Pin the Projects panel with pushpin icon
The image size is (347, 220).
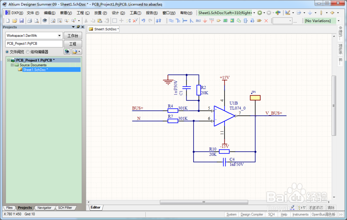[78, 27]
